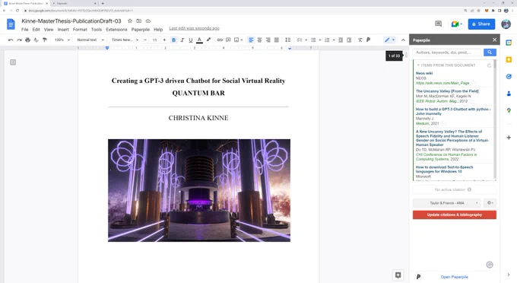Image resolution: width=517 pixels, height=283 pixels.
Task: Open the text color picker
Action: pos(199,40)
